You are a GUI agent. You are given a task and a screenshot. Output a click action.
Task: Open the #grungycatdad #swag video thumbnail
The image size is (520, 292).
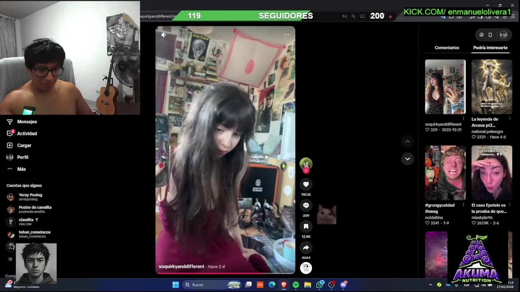click(x=445, y=173)
